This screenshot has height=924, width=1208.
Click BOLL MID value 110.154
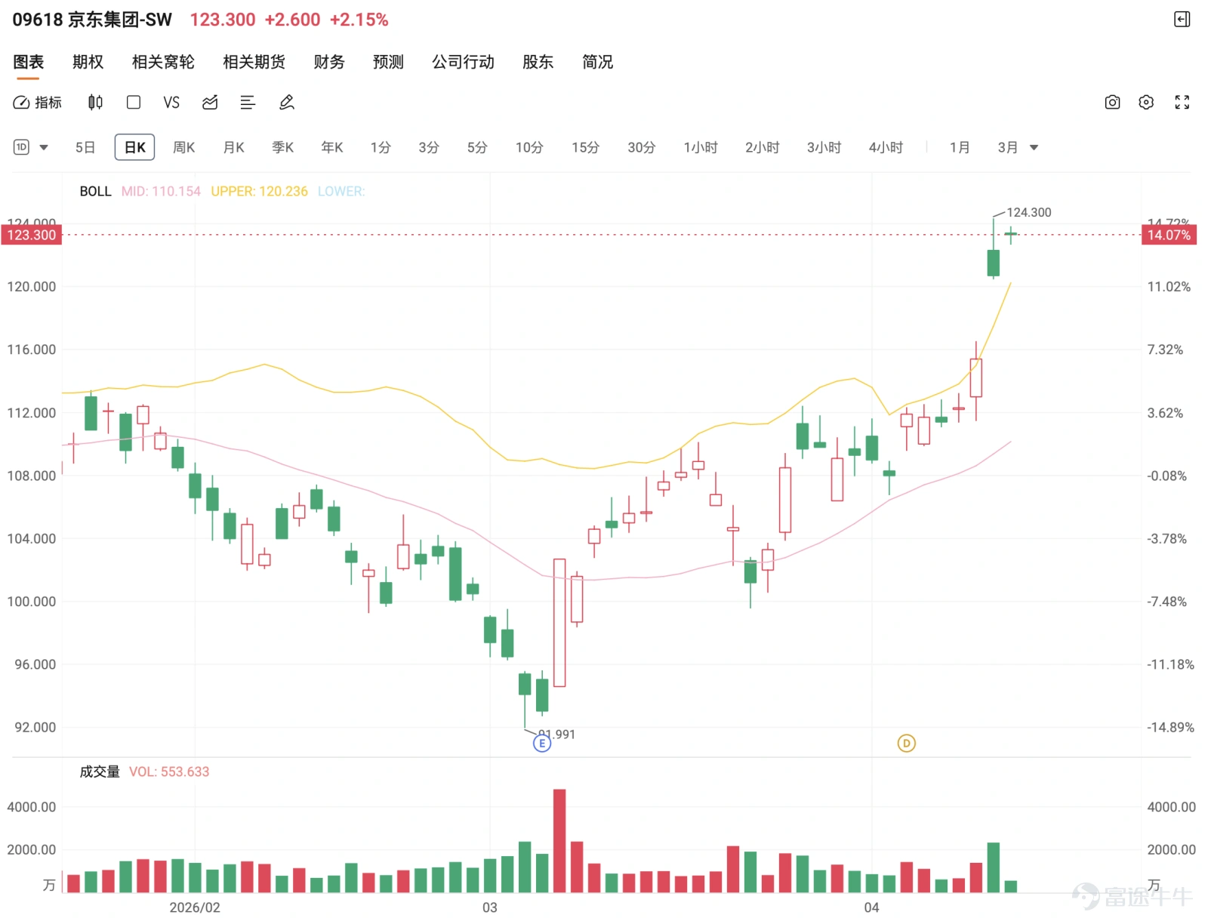(162, 192)
